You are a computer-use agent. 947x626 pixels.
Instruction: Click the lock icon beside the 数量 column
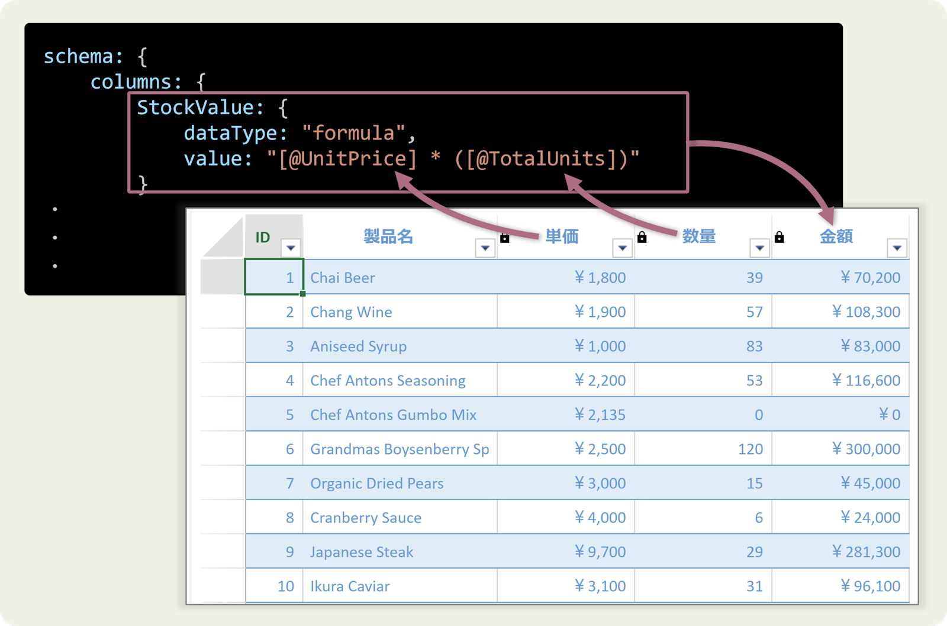642,238
